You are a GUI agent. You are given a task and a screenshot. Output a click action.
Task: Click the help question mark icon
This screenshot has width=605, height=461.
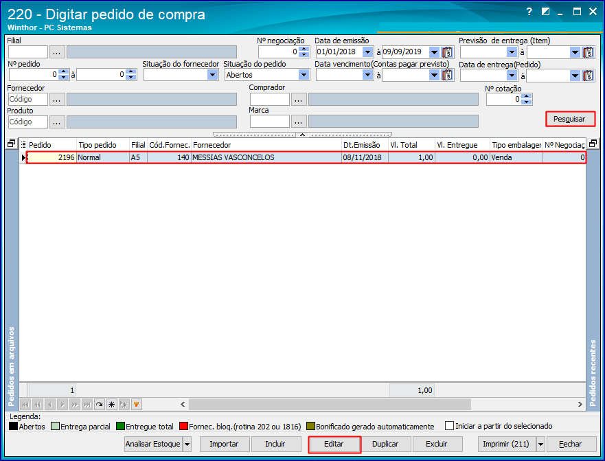pos(529,12)
